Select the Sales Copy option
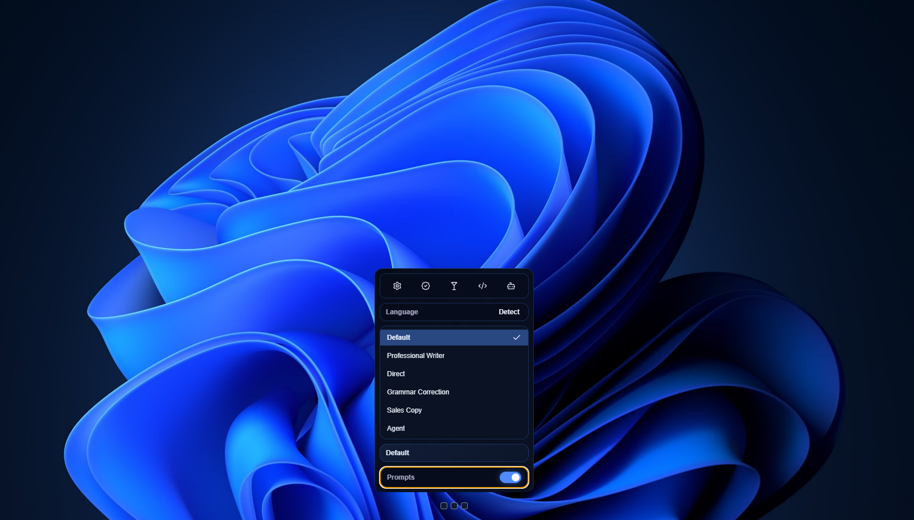Image resolution: width=914 pixels, height=520 pixels. tap(404, 410)
